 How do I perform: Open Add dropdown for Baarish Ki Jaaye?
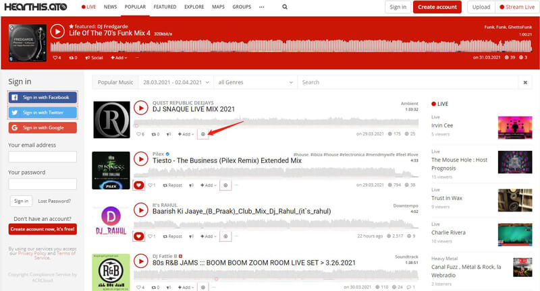pyautogui.click(x=209, y=236)
